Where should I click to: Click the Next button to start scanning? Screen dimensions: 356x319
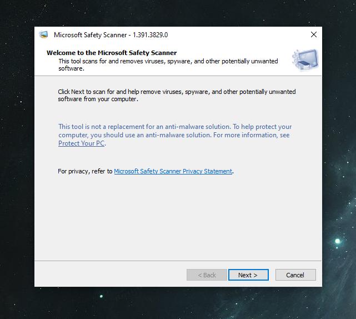pos(248,275)
